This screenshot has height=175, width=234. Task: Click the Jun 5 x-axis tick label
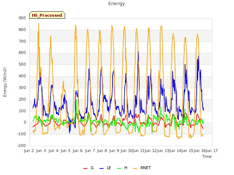[65, 151]
